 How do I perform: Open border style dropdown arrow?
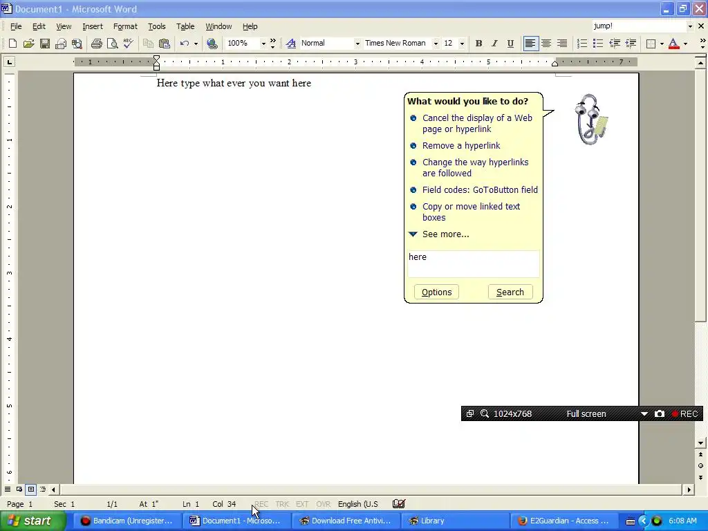click(x=662, y=44)
